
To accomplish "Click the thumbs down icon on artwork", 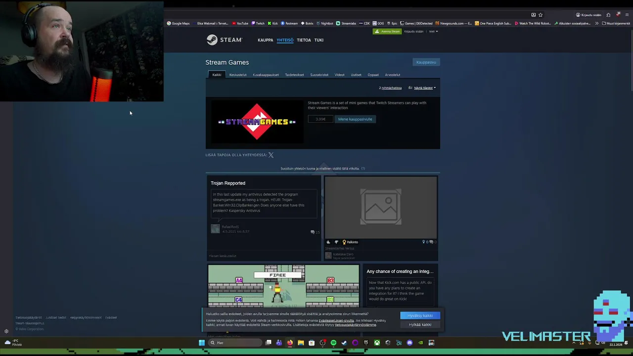I will pos(336,242).
